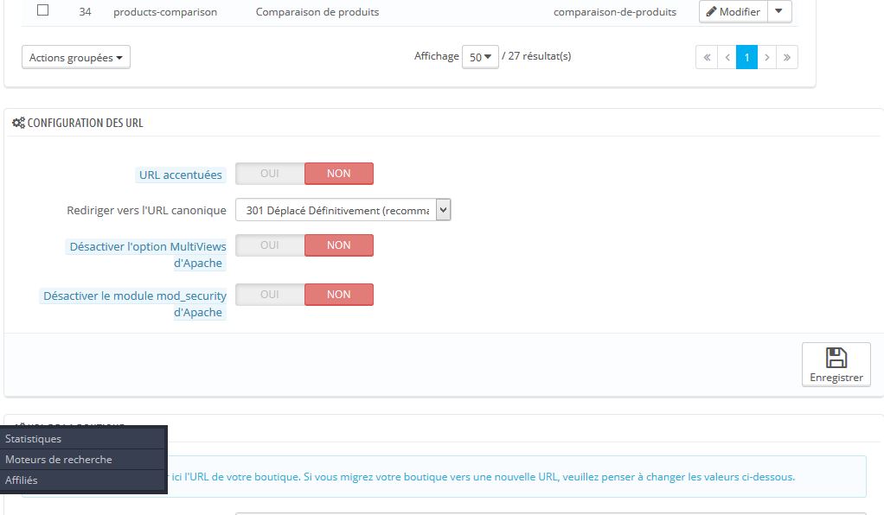Open Statistiques menu item

(x=83, y=438)
